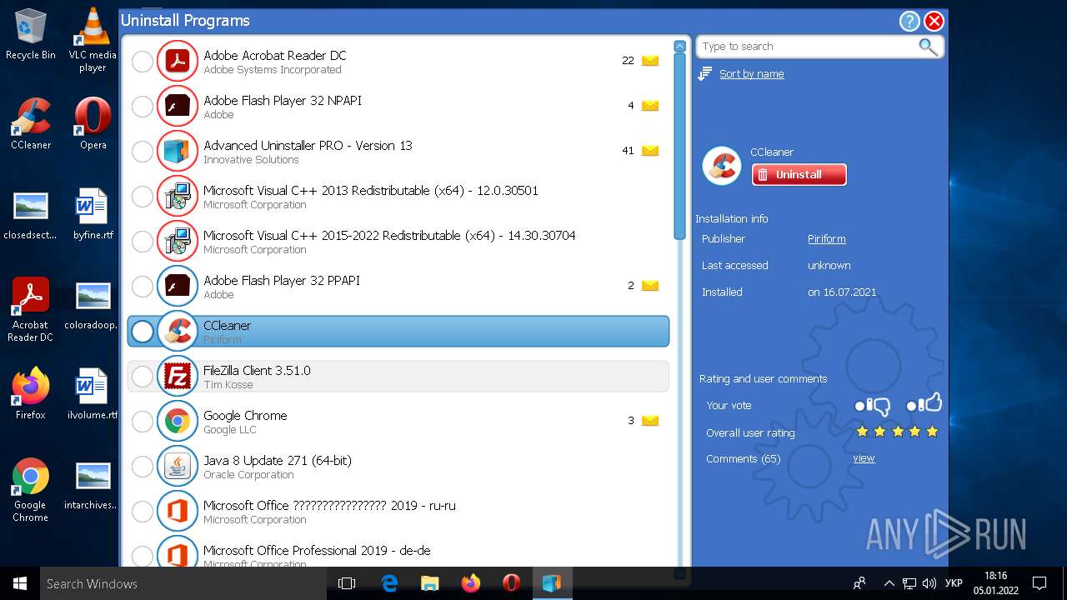
Task: Select Adobe Acrobat Reader DC checkbox
Action: pos(143,61)
